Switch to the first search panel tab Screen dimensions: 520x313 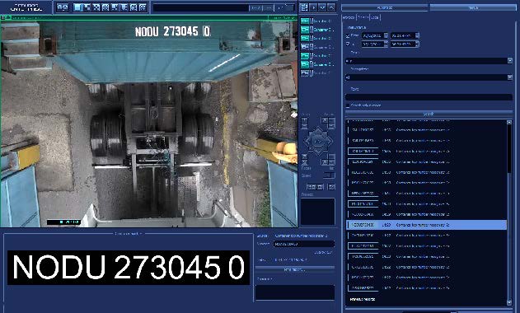349,17
